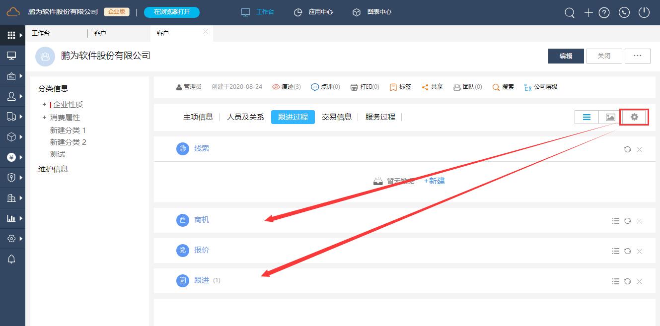Open notifications bell in left sidebar
660x326 pixels.
(x=11, y=259)
